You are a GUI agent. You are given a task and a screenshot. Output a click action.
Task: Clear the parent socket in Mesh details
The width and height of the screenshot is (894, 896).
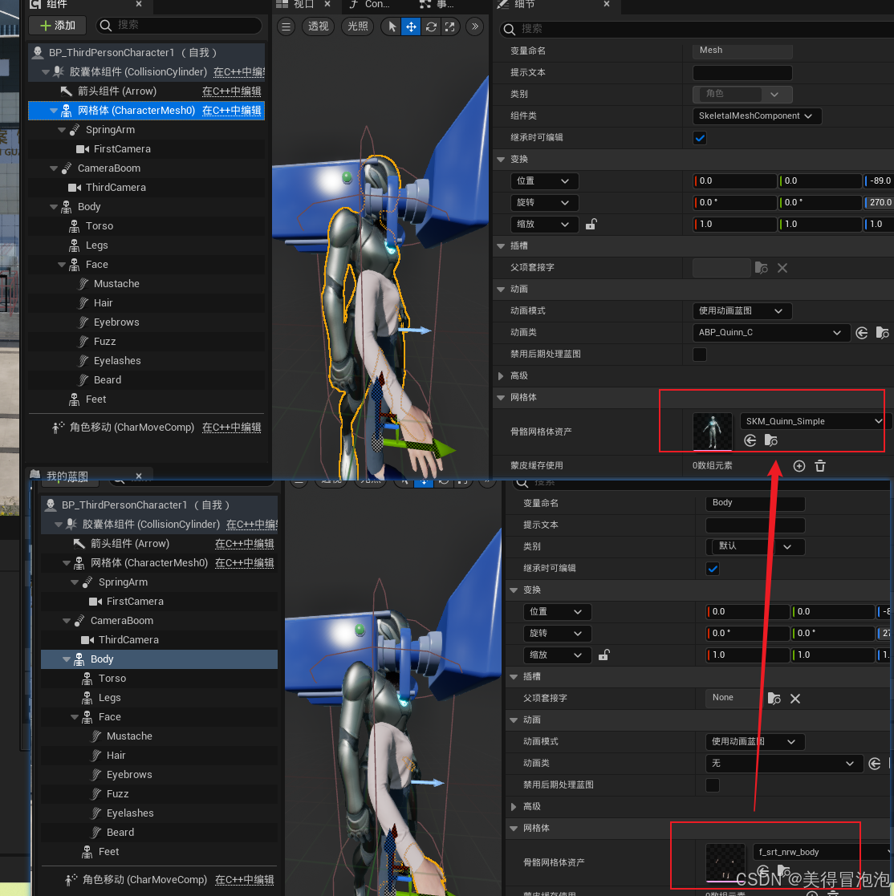coord(782,267)
